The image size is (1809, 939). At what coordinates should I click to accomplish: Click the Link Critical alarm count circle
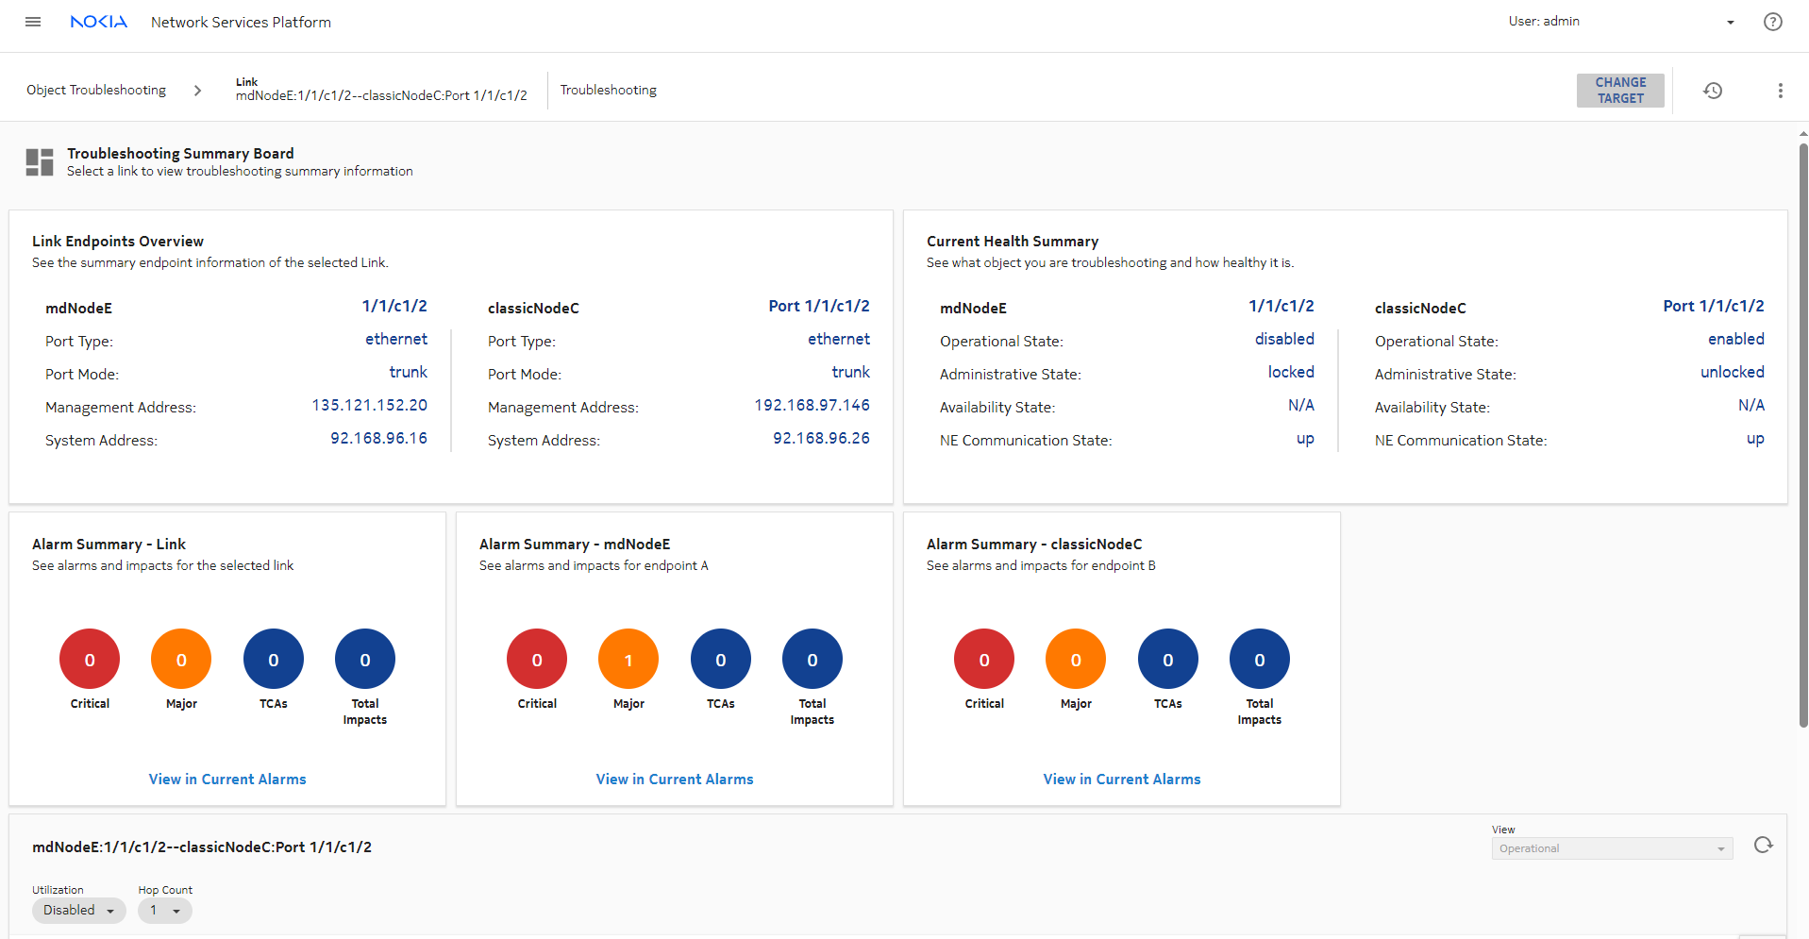click(x=90, y=659)
